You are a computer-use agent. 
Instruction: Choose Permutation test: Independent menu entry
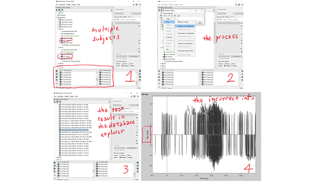click(185, 33)
